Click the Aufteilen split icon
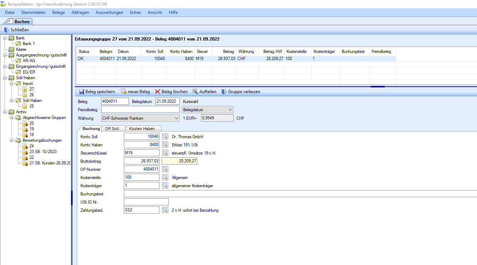 [x=195, y=92]
